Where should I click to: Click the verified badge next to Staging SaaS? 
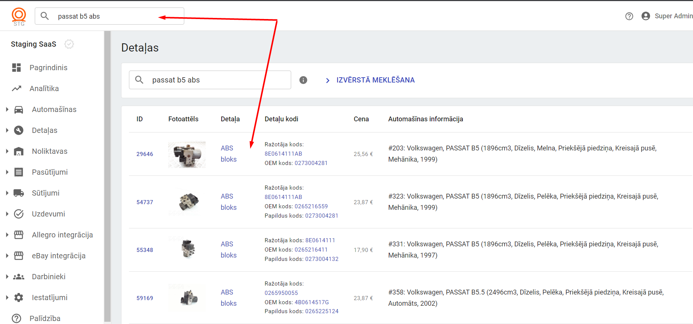tap(69, 44)
